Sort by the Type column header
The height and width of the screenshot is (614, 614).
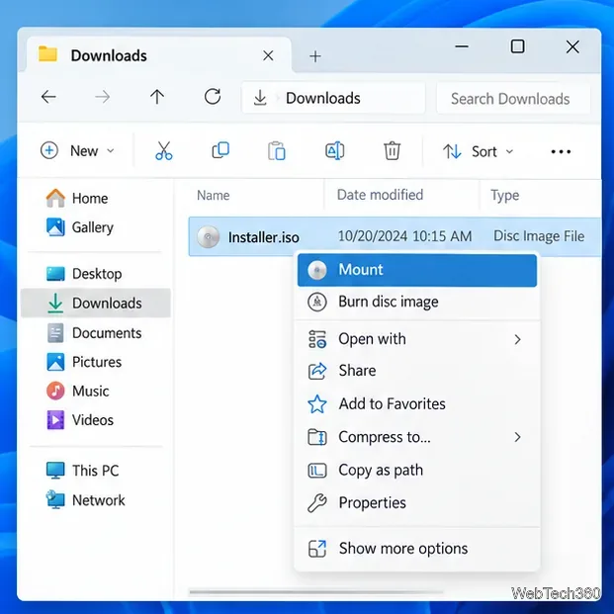pos(505,196)
